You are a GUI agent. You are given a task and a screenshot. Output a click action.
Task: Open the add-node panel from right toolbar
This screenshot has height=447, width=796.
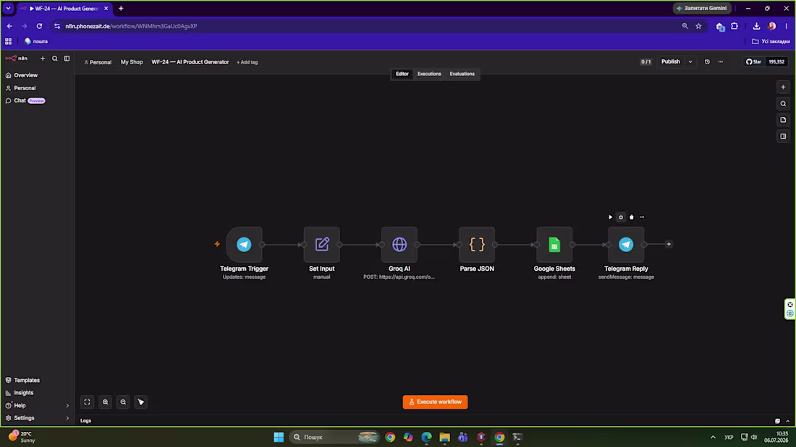pyautogui.click(x=783, y=87)
